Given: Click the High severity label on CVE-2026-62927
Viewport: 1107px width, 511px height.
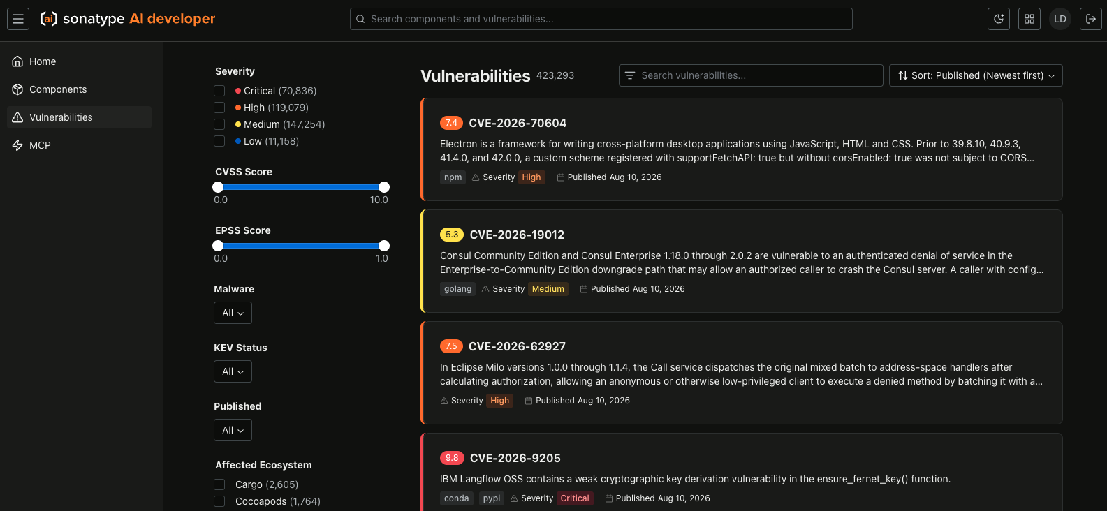Looking at the screenshot, I should [500, 401].
